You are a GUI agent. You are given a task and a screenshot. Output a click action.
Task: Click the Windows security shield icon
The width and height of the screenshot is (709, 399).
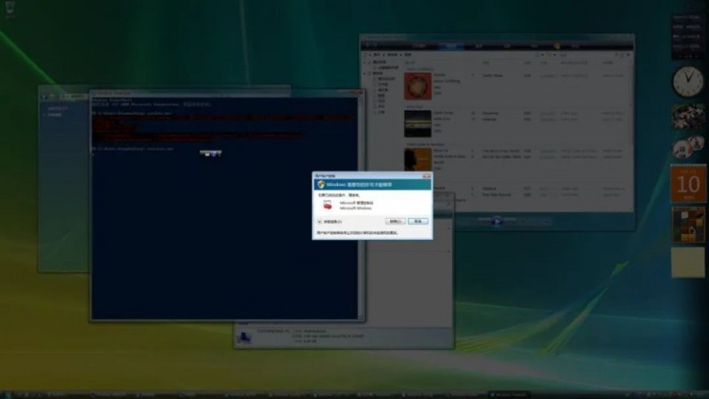click(x=321, y=184)
